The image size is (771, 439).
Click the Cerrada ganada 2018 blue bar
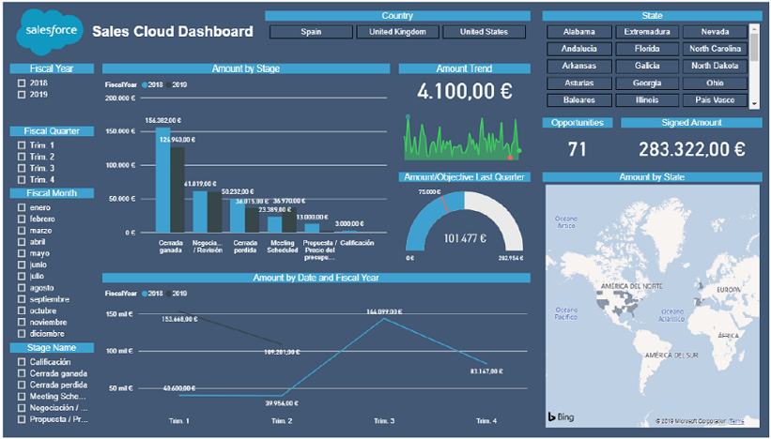[x=163, y=179]
